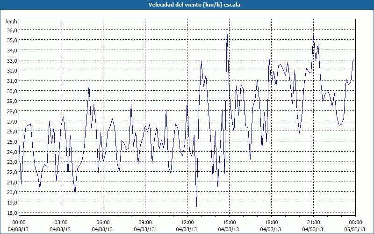
Task: Click the chart title 'Velocidad del viento [km/h] escala'
Action: point(194,5)
